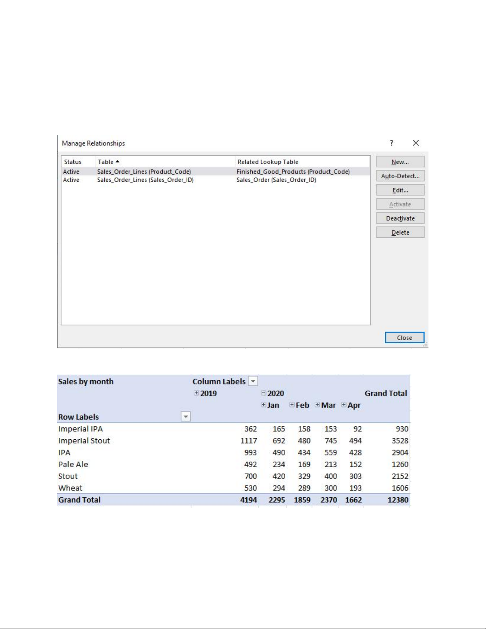The width and height of the screenshot is (486, 629).
Task: Delete the selected relationship
Action: (400, 233)
